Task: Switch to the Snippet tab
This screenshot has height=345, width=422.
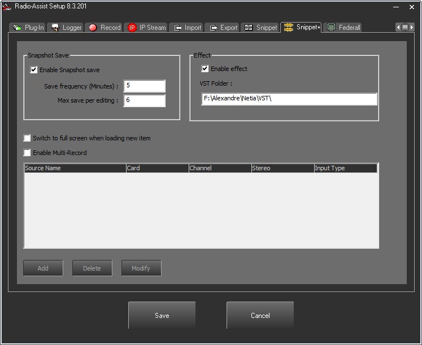Action: pos(260,28)
